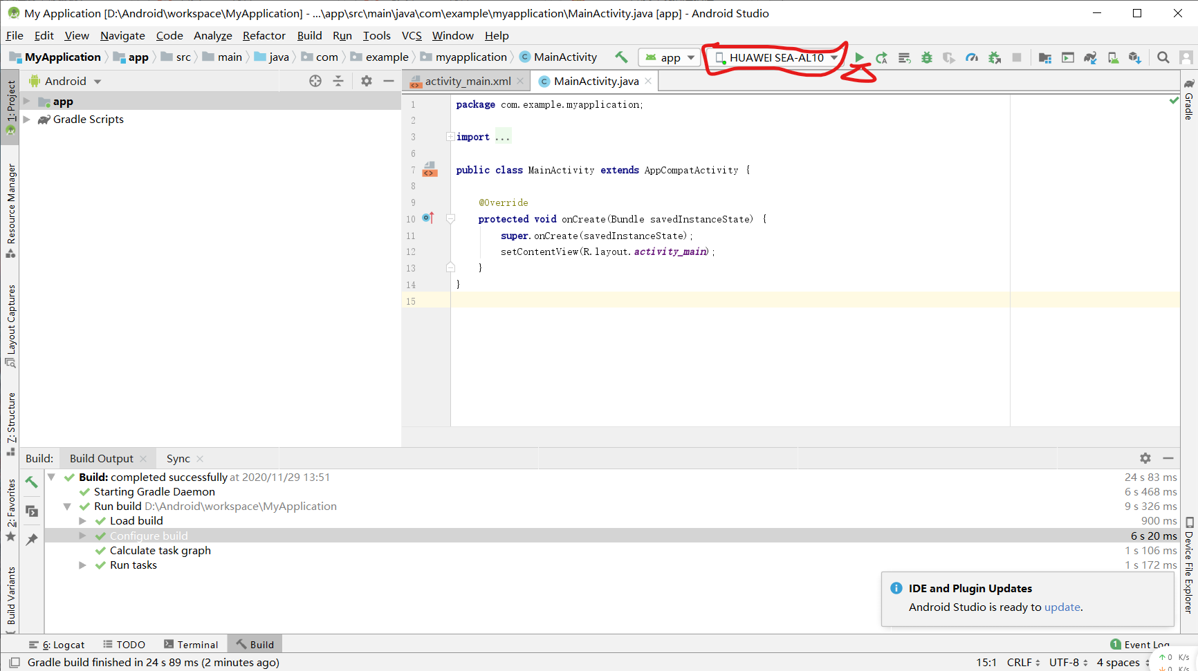1198x671 pixels.
Task: Open Build panel gear settings
Action: pyautogui.click(x=1145, y=458)
